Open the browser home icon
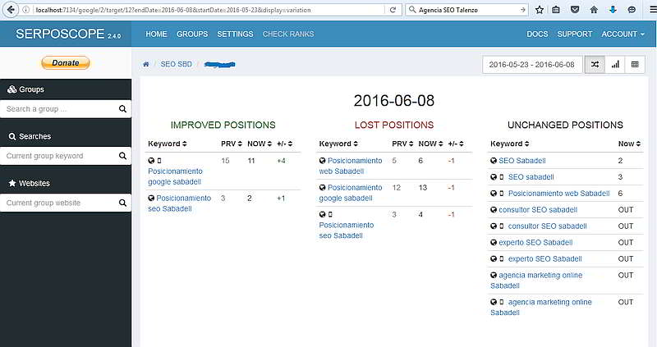Viewport: 657px width, 347px height. (594, 10)
